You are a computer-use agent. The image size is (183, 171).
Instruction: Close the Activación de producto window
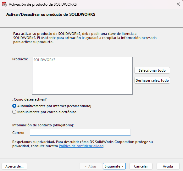click(x=178, y=4)
